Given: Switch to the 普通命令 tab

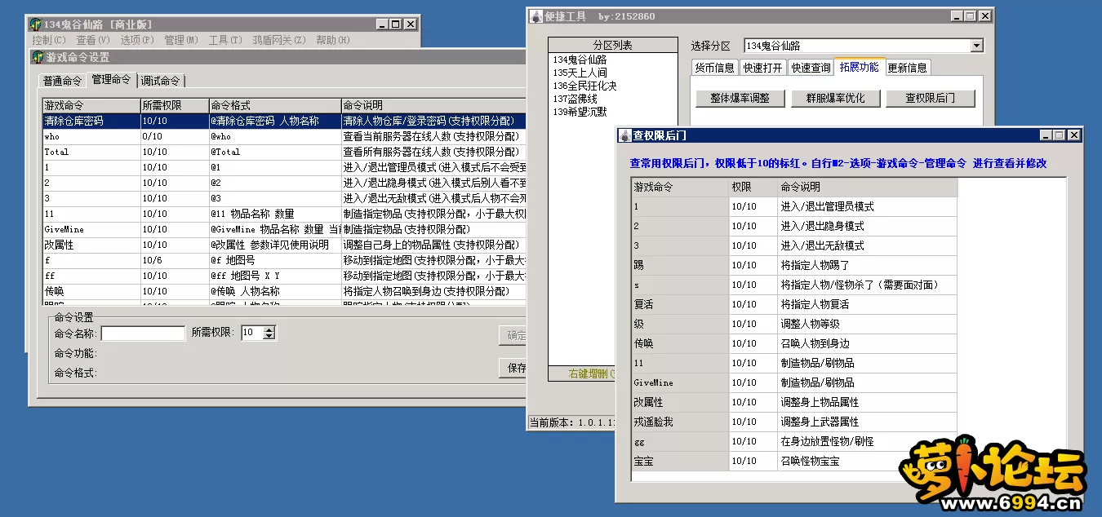Looking at the screenshot, I should 63,81.
